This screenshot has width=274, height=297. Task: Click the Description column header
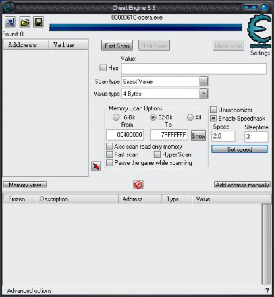point(77,199)
